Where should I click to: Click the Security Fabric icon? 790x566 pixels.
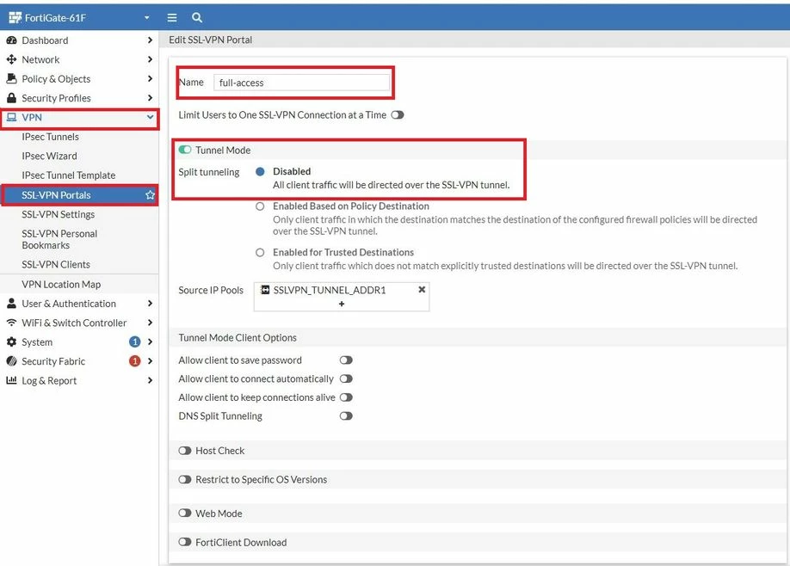point(11,361)
